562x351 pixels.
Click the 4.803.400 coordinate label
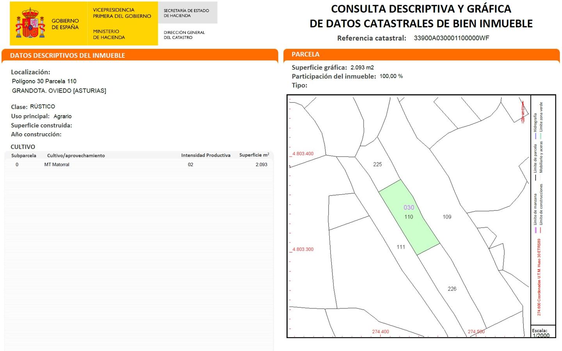pos(303,154)
